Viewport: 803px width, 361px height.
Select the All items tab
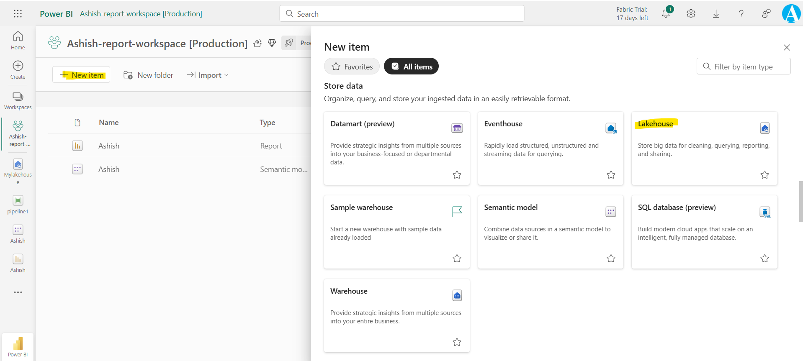[411, 67]
